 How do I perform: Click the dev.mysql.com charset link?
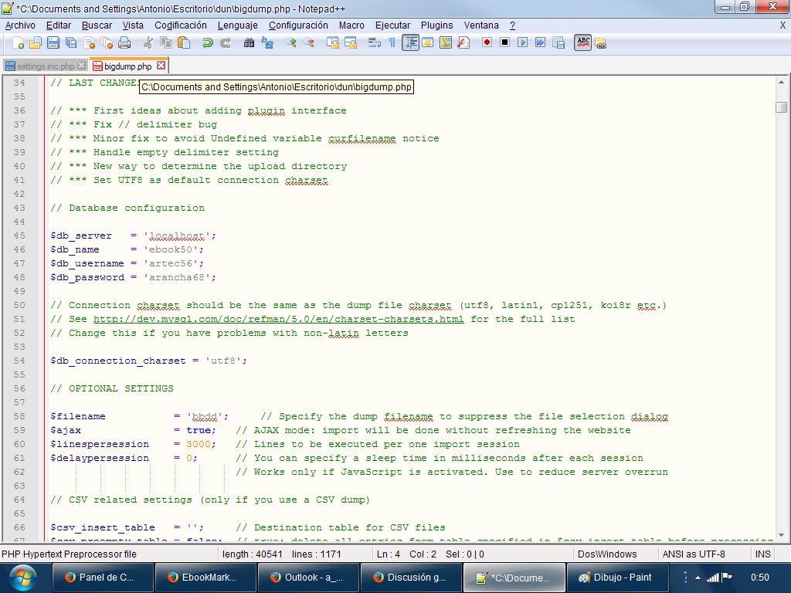click(278, 319)
